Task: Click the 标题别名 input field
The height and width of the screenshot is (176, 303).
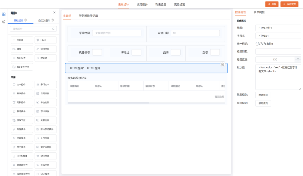Action: point(278,52)
